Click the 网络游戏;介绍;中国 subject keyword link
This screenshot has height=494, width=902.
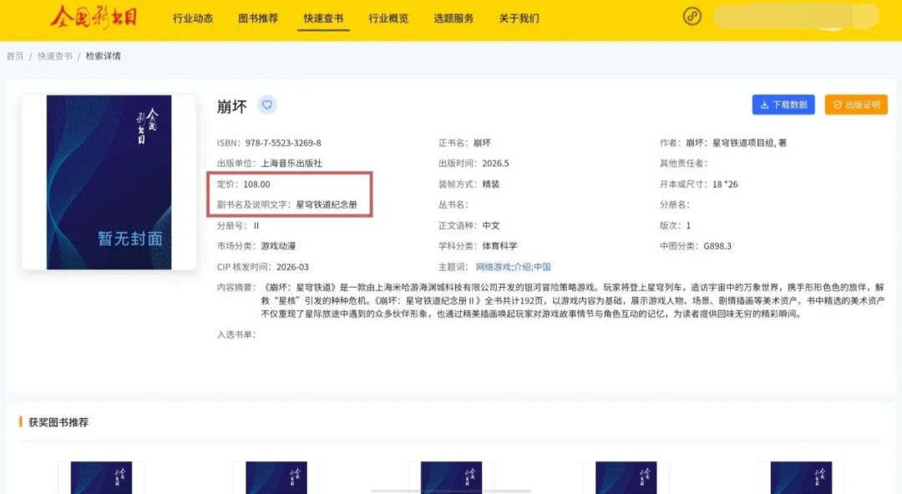click(x=513, y=267)
